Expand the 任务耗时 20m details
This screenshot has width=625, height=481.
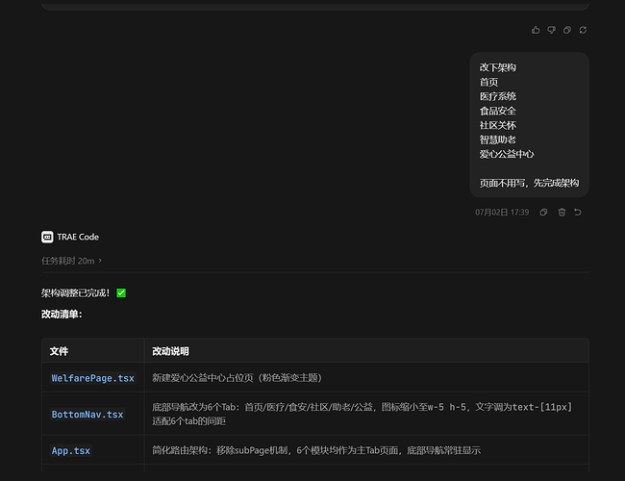(x=72, y=261)
